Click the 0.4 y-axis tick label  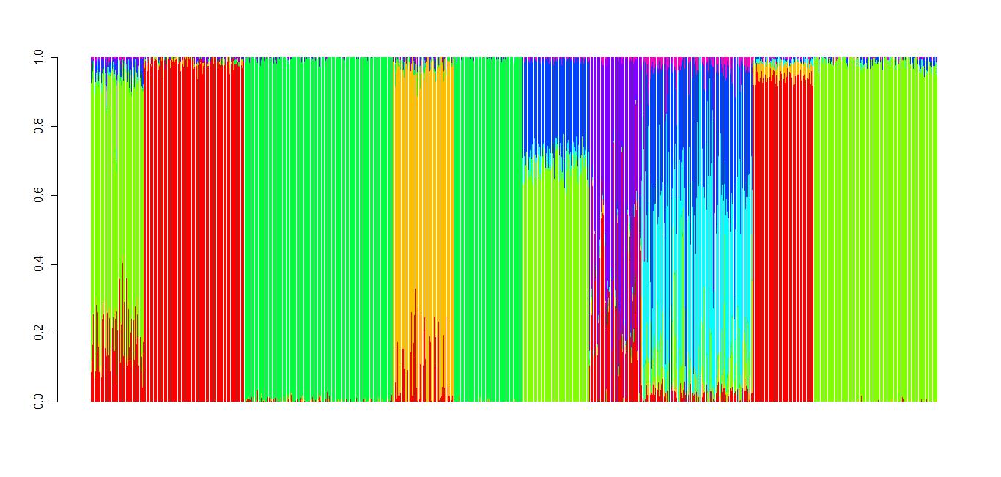[38, 264]
